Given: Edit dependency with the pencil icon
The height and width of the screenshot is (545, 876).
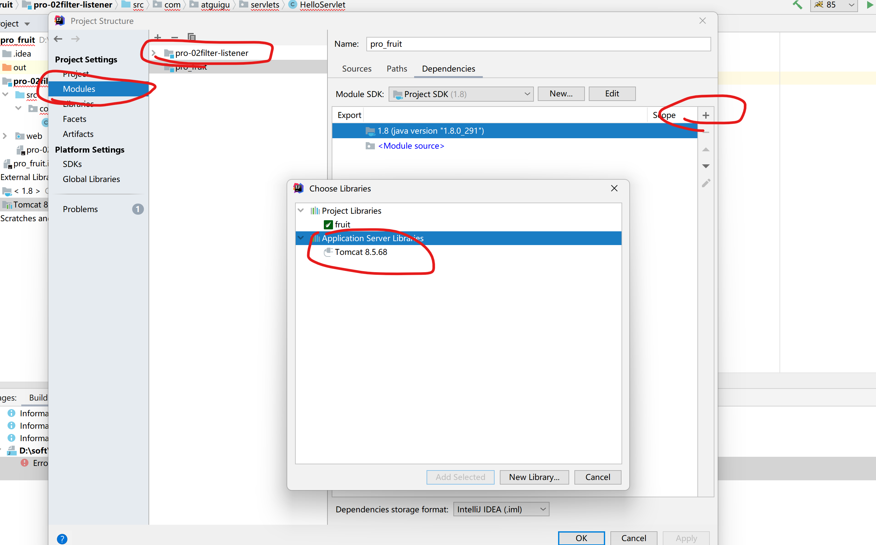Looking at the screenshot, I should tap(706, 183).
